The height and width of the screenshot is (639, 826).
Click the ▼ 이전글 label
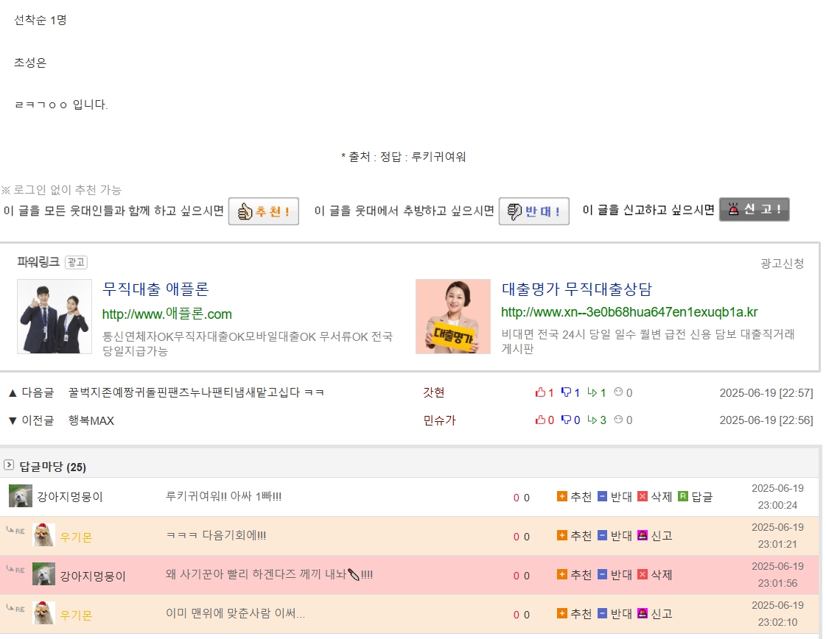pyautogui.click(x=32, y=420)
